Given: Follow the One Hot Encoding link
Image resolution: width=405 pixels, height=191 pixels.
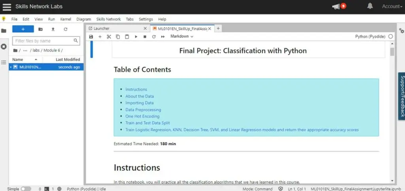Looking at the screenshot, I should point(142,116).
